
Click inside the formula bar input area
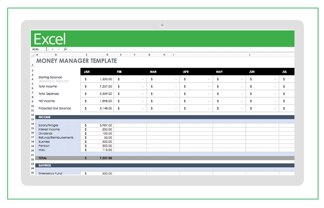click(174, 50)
